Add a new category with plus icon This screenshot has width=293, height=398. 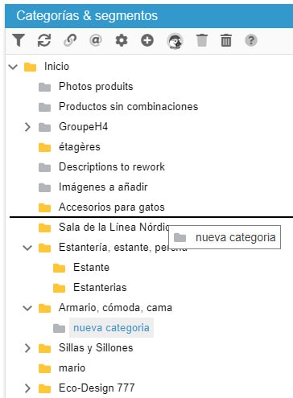click(147, 40)
